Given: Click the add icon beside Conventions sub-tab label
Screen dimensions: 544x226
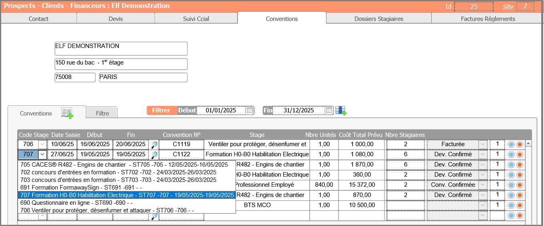Looking at the screenshot, I should (x=67, y=113).
